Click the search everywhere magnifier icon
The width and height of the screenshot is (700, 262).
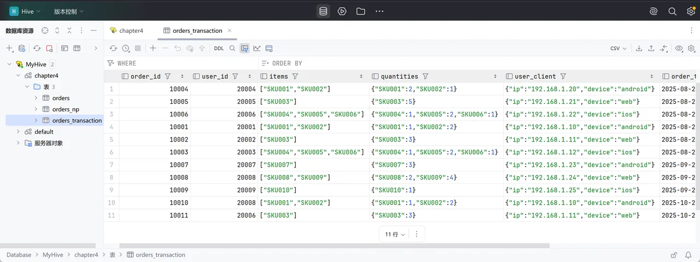673,11
